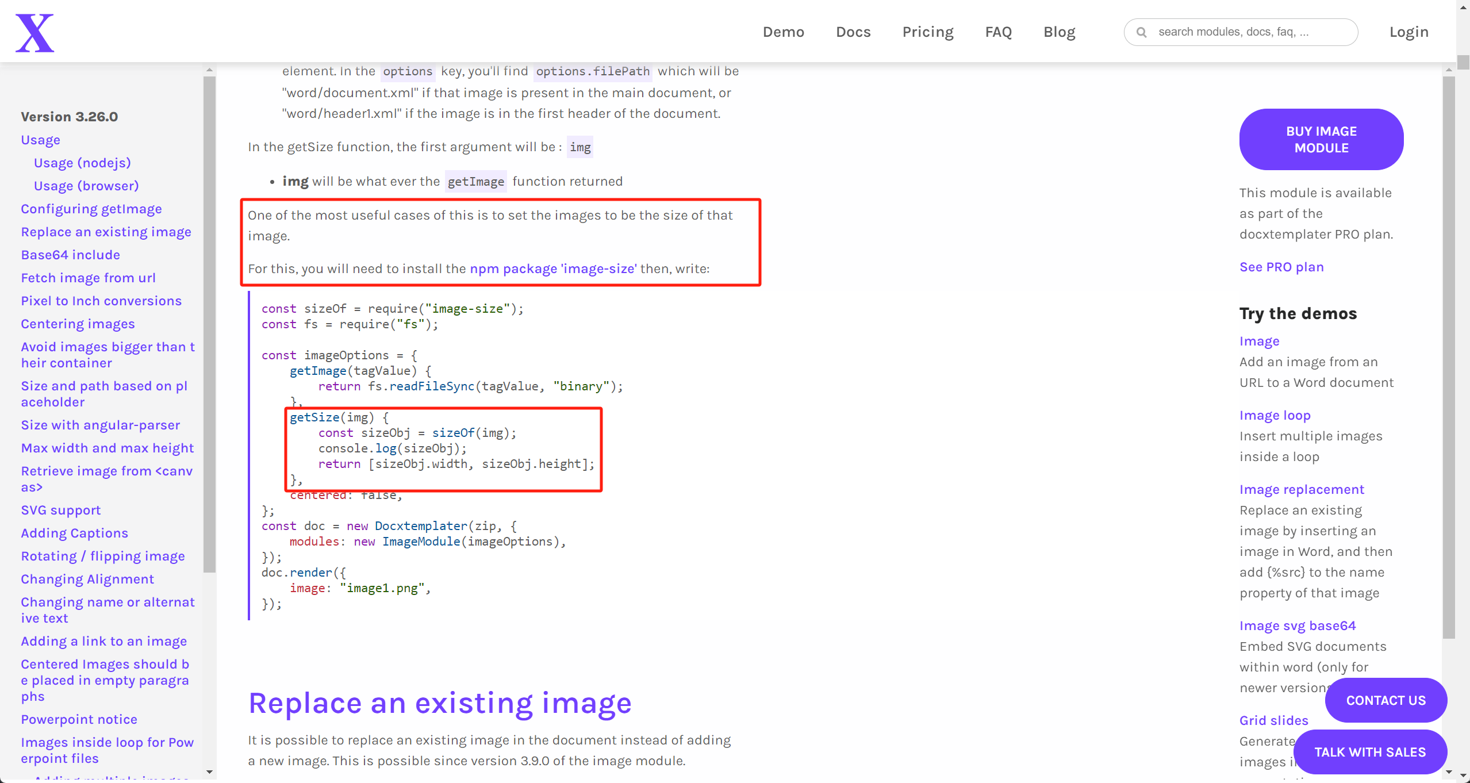
Task: Open the FAQ page
Action: click(999, 32)
